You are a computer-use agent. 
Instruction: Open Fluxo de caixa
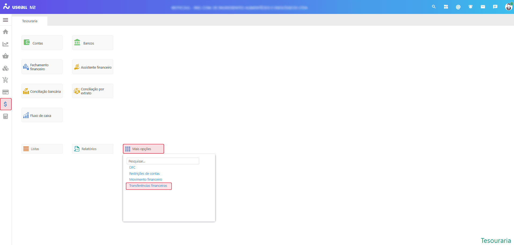pyautogui.click(x=42, y=115)
